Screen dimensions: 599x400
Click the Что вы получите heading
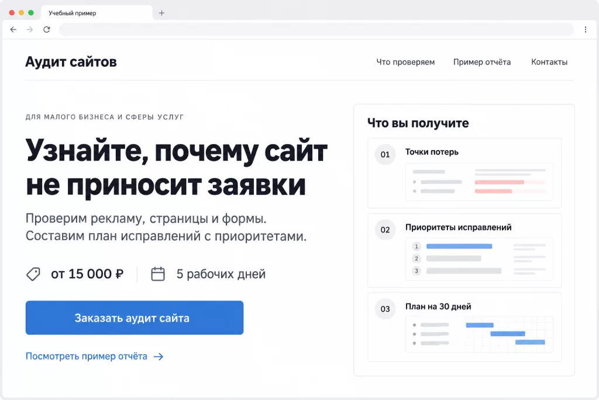(x=418, y=123)
